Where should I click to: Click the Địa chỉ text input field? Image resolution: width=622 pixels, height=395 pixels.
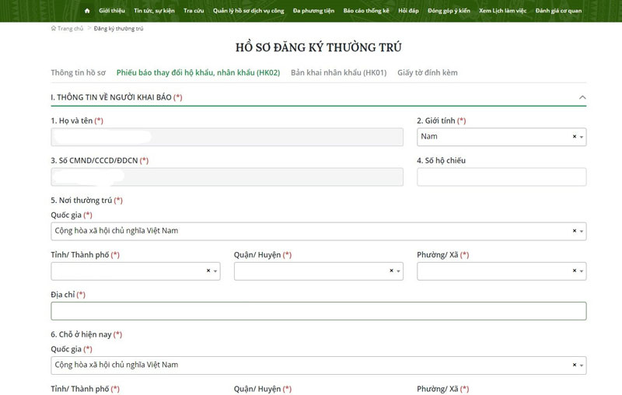click(319, 311)
